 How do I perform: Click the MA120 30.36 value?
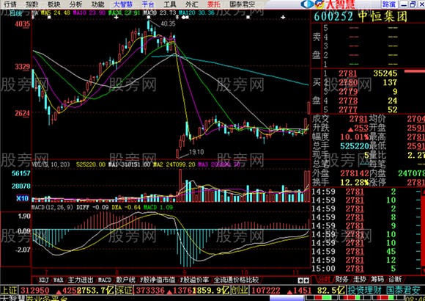197,12
